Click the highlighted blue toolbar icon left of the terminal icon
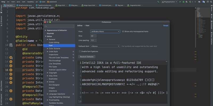This screenshot has height=106, width=213. [x=203, y=2]
